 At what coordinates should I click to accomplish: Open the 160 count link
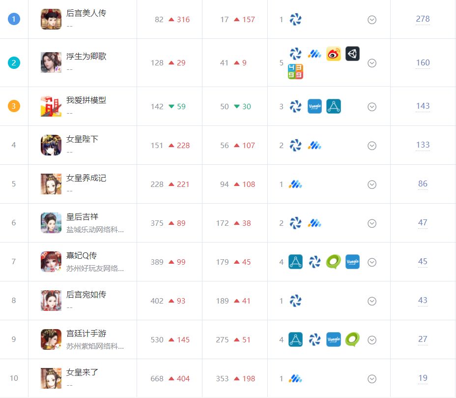pos(423,62)
